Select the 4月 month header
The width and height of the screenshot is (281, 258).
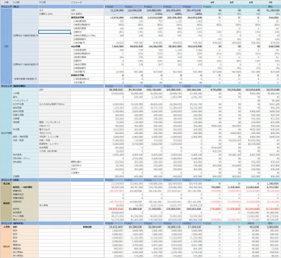(212, 2)
